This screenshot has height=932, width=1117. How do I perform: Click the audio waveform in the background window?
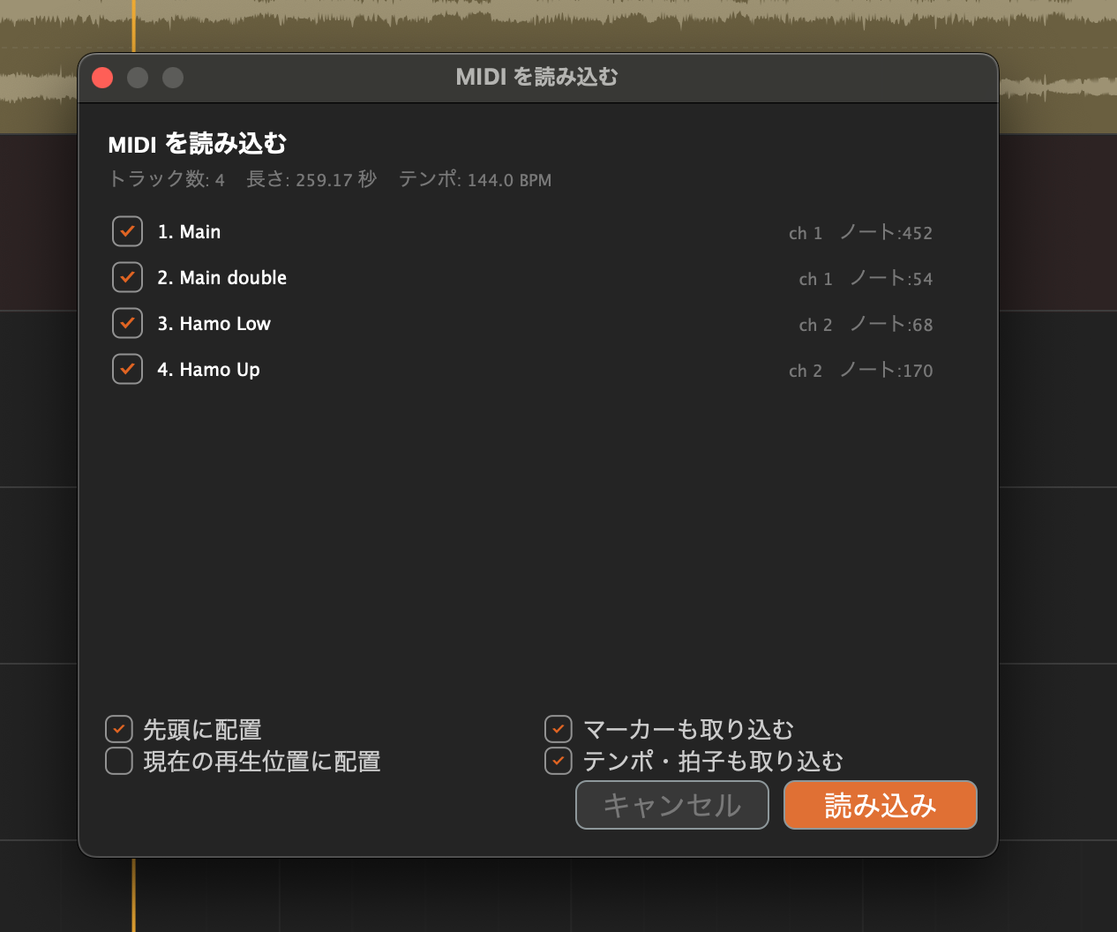[558, 25]
